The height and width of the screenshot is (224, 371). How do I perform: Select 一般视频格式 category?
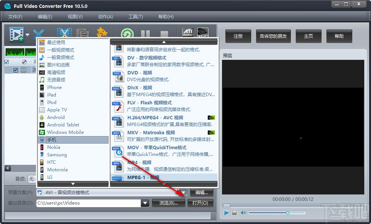coord(73,50)
